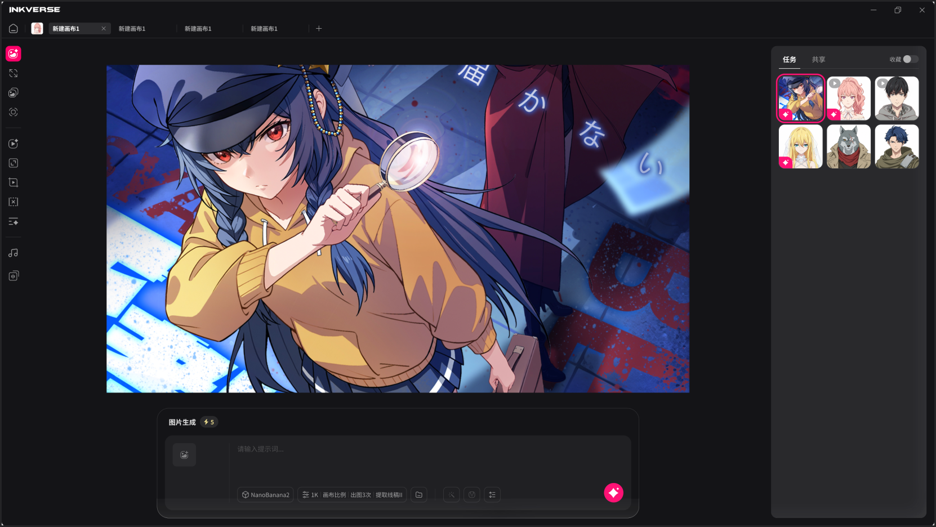Restore down the INKVERSE window
The width and height of the screenshot is (936, 527).
coord(898,10)
